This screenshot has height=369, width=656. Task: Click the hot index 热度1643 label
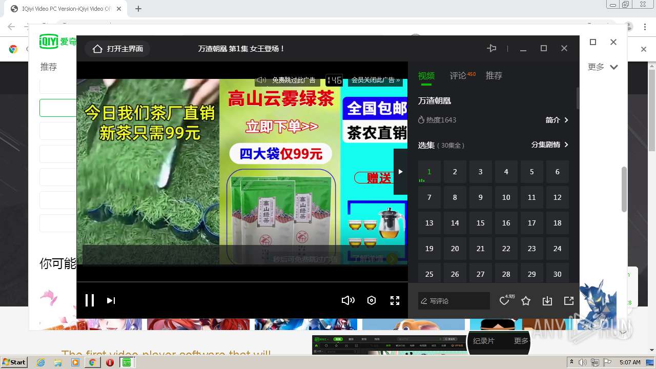pos(437,120)
